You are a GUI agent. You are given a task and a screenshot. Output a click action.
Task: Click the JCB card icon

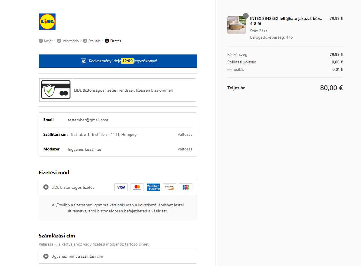coord(186,187)
